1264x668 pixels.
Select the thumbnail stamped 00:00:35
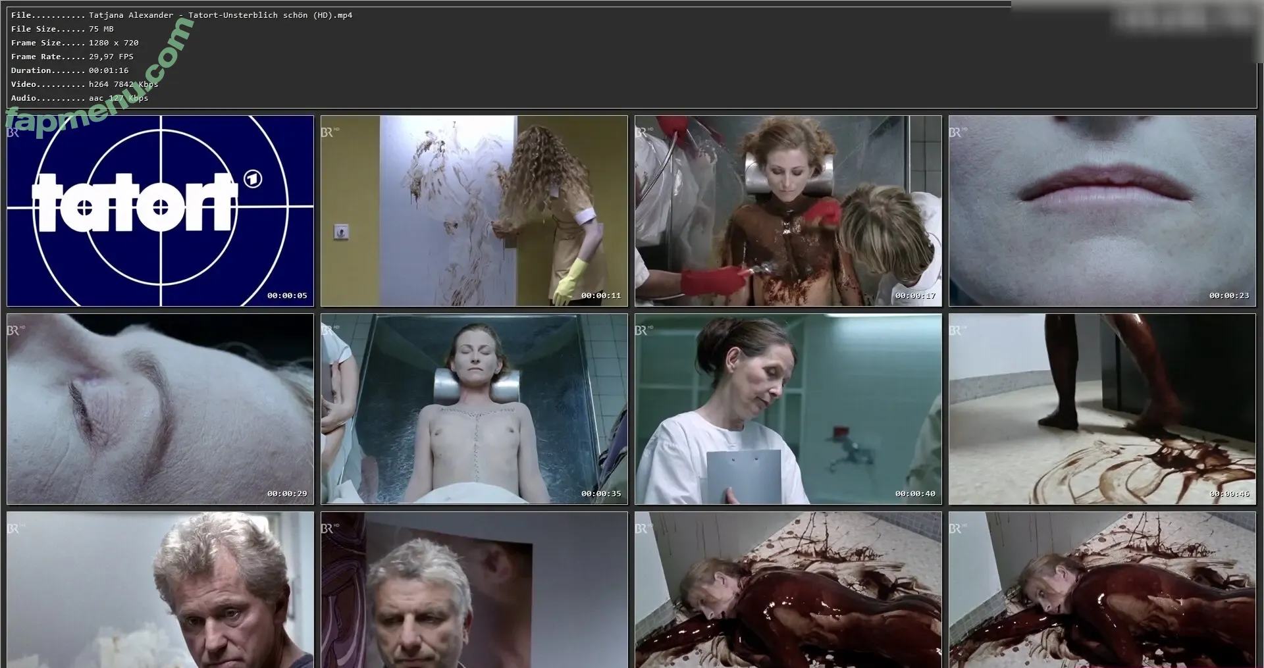pyautogui.click(x=474, y=409)
